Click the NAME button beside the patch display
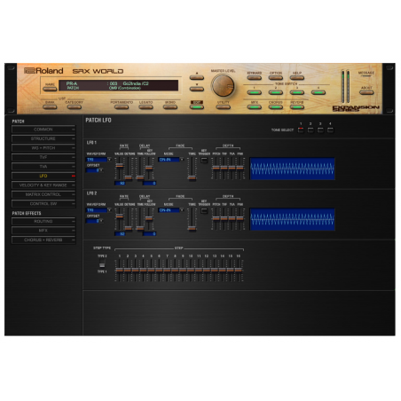 (50, 89)
